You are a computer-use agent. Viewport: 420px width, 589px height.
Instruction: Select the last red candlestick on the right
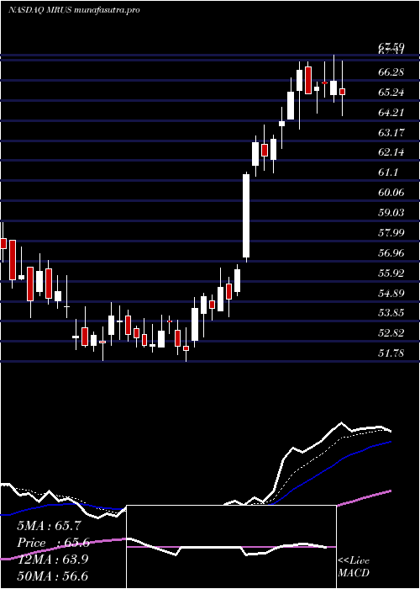[343, 92]
